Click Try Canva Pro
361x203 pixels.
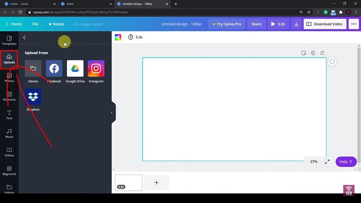pos(227,24)
